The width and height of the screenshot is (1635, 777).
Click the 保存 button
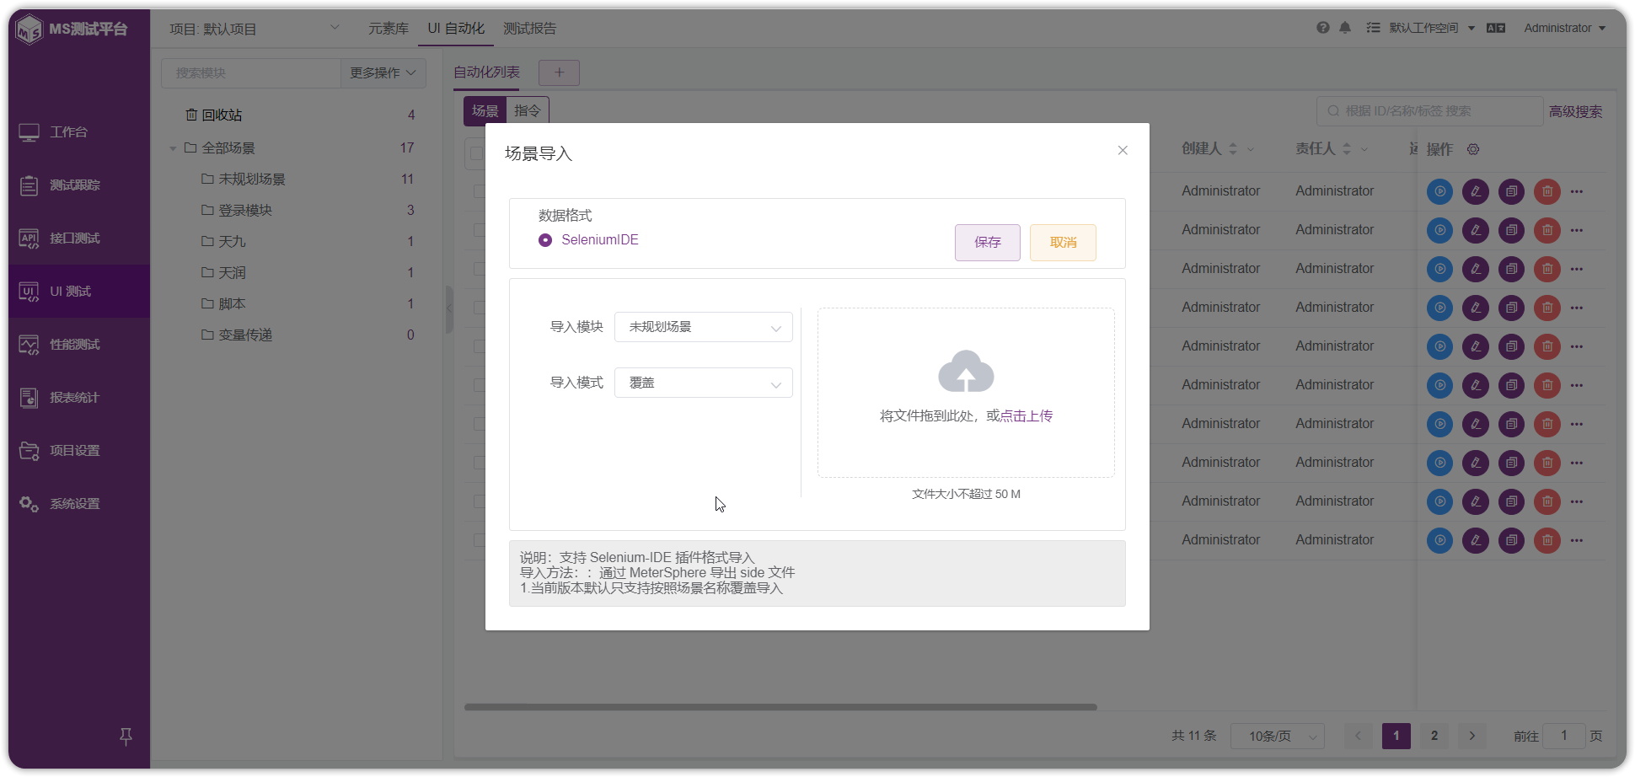pyautogui.click(x=988, y=243)
